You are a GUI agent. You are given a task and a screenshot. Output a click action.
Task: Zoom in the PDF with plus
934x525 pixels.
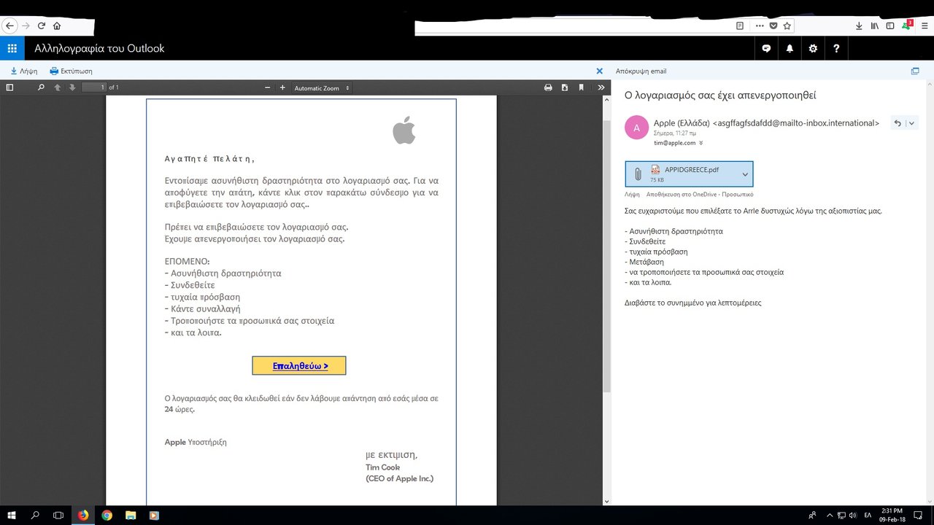click(x=282, y=87)
